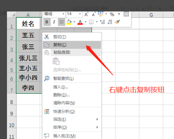Expand the Sort (排序) submenu
This screenshot has height=139, width=174.
point(72,127)
